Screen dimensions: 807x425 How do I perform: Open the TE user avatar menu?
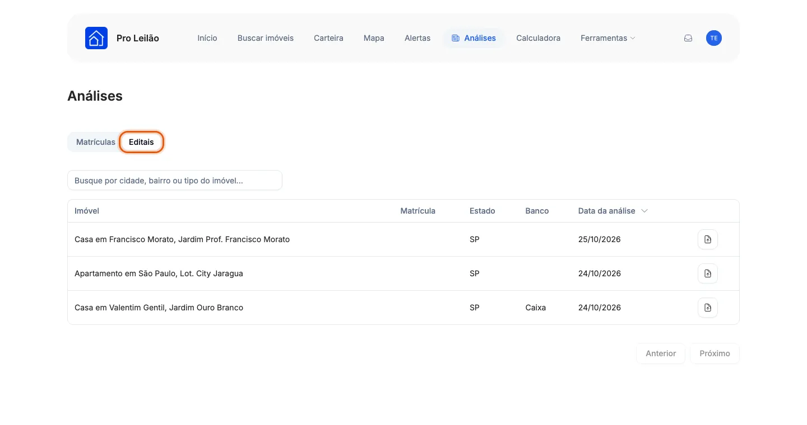(714, 38)
